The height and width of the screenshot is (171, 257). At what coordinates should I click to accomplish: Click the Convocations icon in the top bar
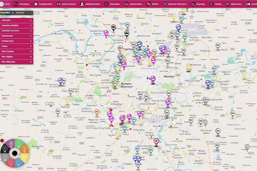126,4
